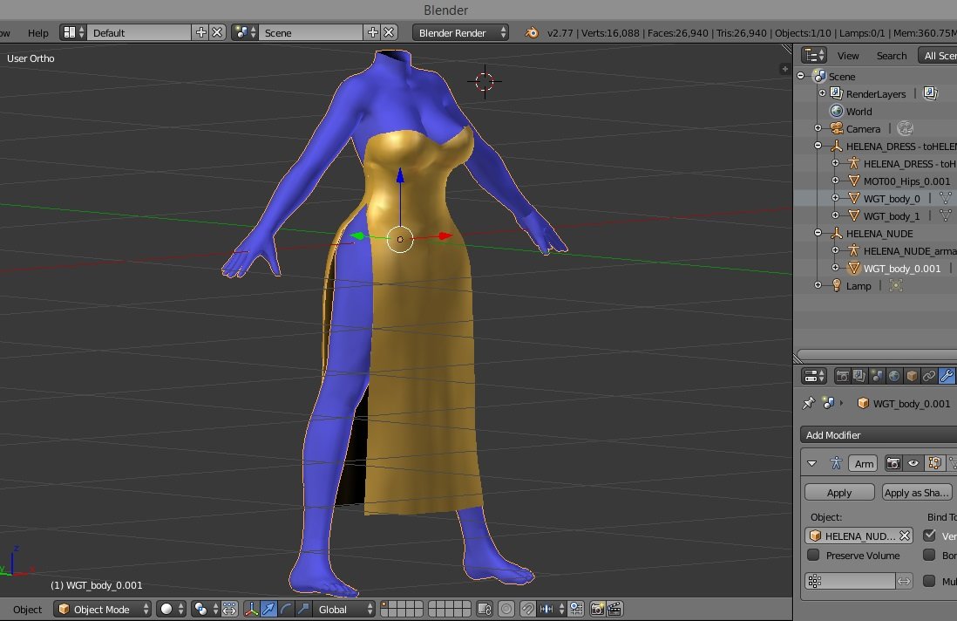This screenshot has width=957, height=621.
Task: Expand the Camera item in outliner
Action: (x=818, y=128)
